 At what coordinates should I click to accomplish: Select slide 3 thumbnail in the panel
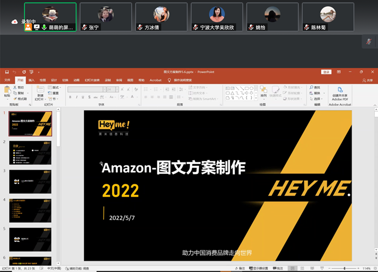click(30, 182)
